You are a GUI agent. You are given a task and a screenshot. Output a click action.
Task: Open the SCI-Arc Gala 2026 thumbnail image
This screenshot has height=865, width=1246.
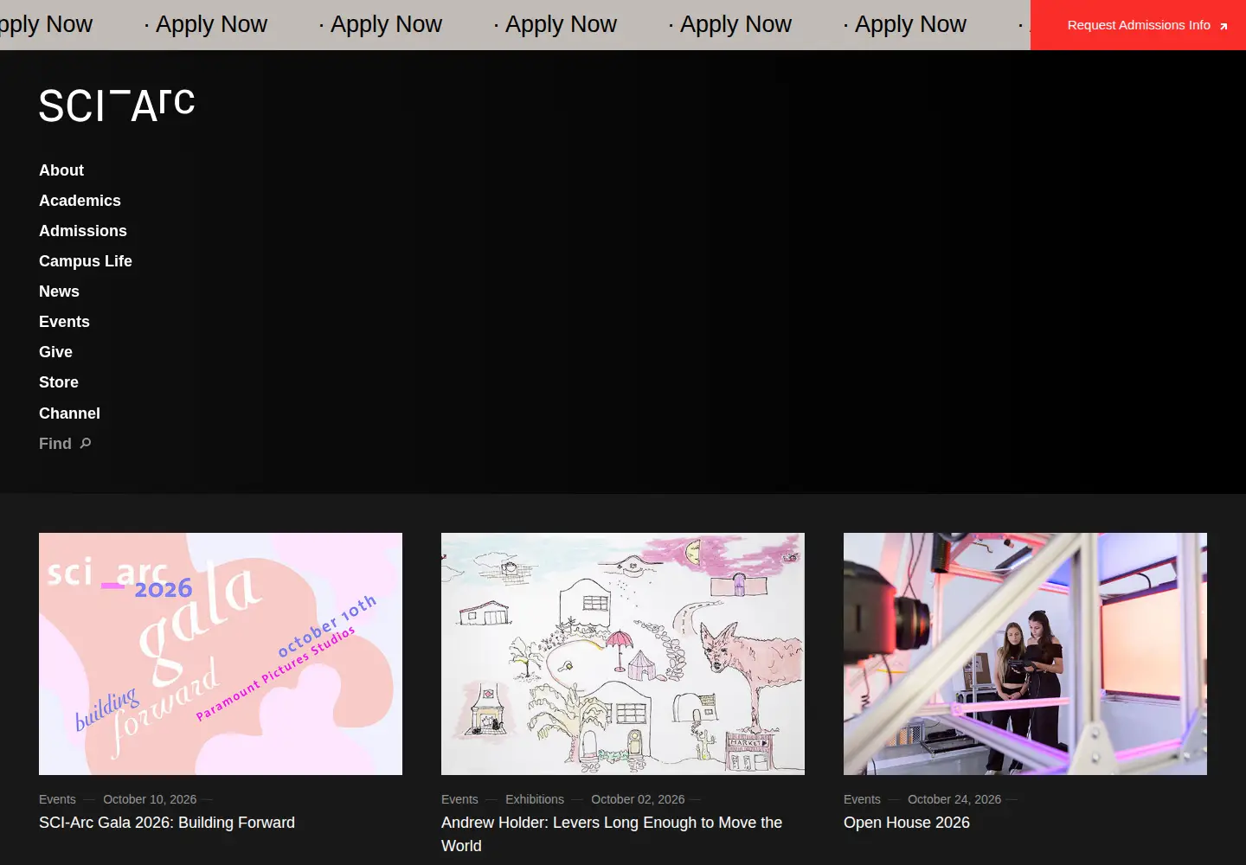pos(221,654)
